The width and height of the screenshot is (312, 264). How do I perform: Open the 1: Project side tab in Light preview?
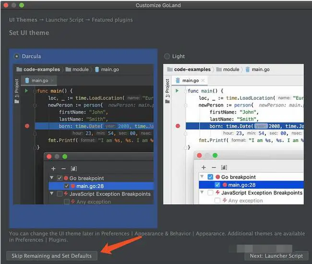click(x=167, y=91)
